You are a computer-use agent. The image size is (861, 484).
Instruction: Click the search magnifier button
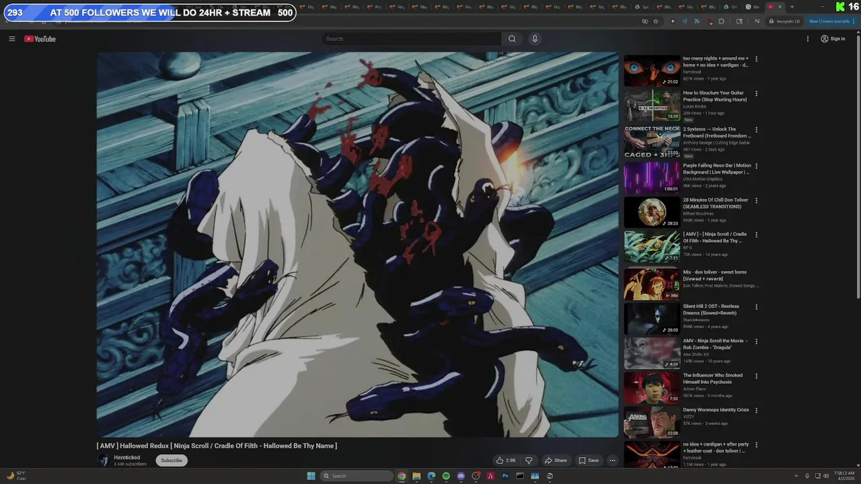pos(512,39)
